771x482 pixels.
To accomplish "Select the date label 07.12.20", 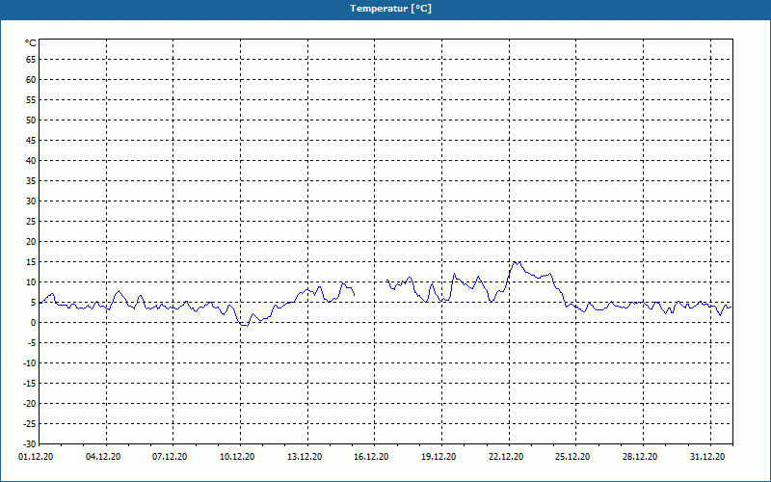I will tap(170, 456).
